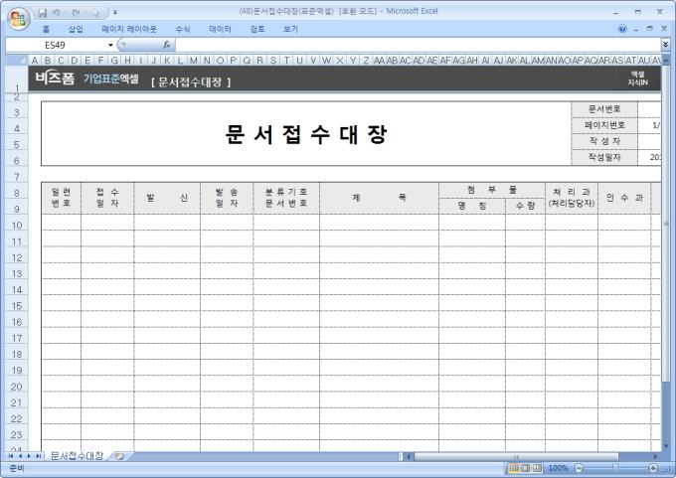Undo the last action in Quick Access toolbar

coord(56,13)
